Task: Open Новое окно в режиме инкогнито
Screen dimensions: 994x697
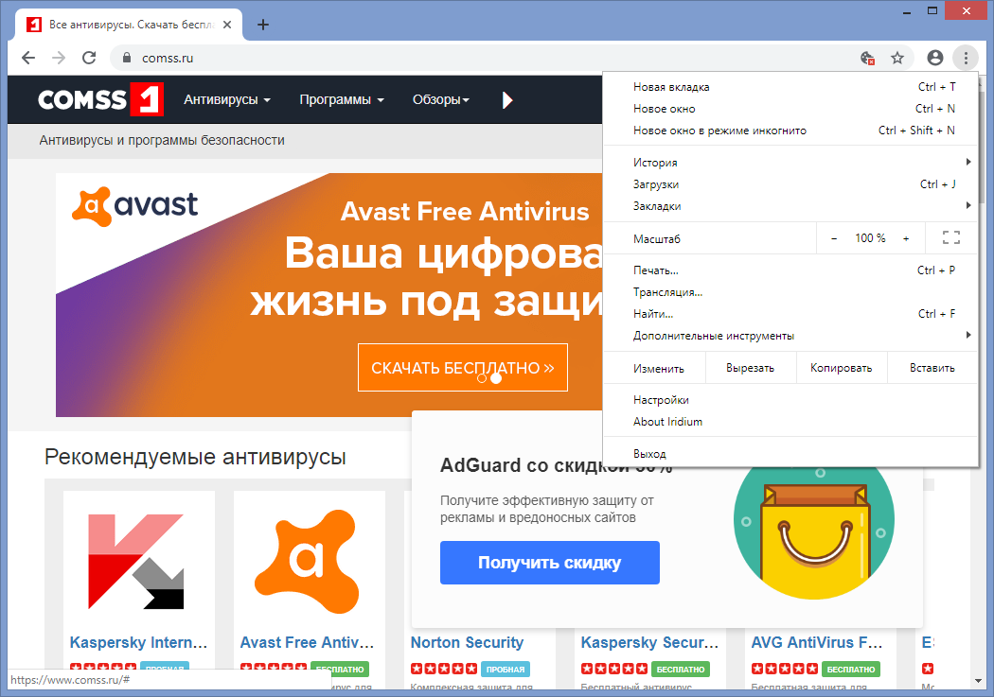Action: click(790, 130)
